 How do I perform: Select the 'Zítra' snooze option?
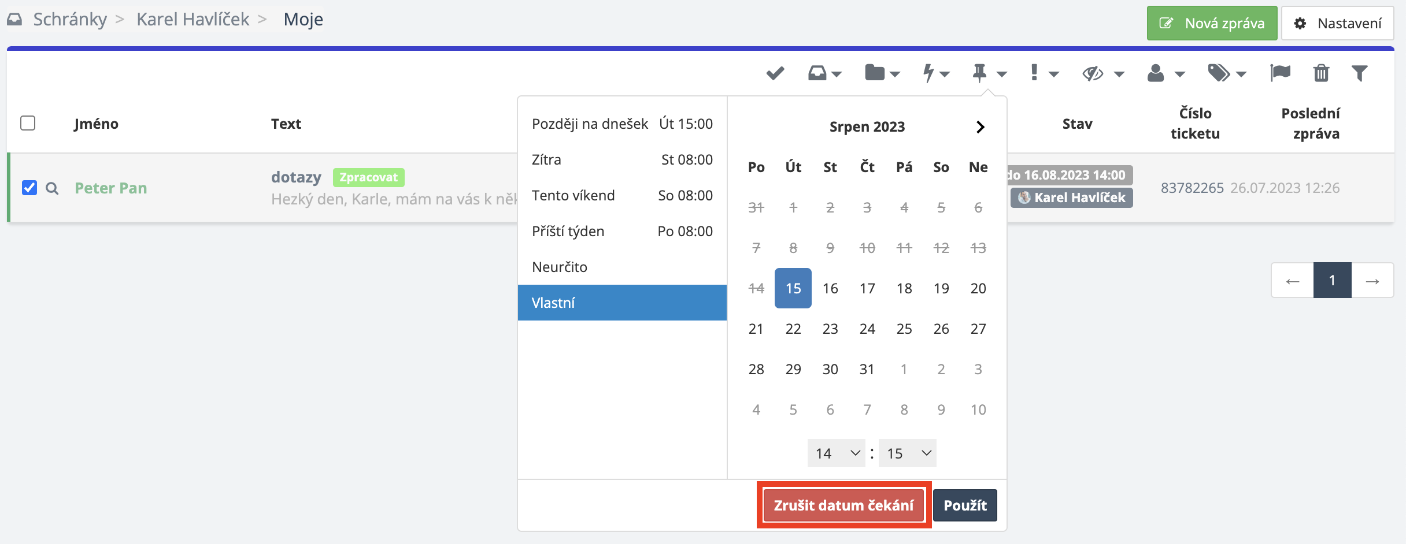tap(622, 159)
